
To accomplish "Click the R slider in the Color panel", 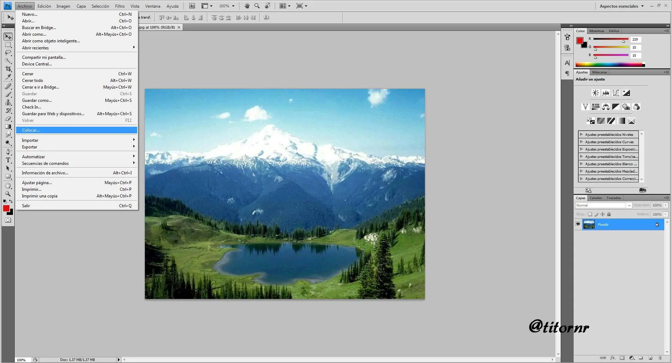I will pyautogui.click(x=611, y=39).
